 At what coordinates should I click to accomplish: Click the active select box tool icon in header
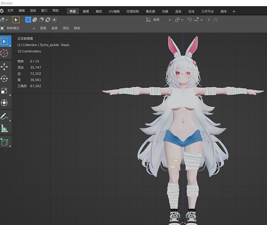(16, 20)
